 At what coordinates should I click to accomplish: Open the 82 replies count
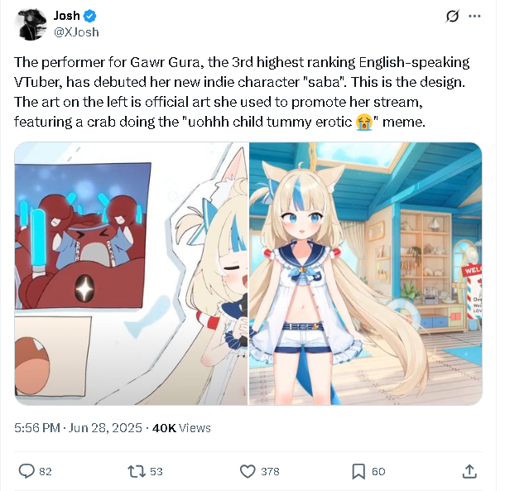46,472
